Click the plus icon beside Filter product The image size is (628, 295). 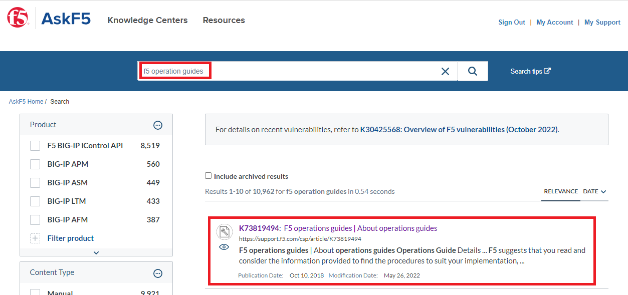(x=35, y=238)
